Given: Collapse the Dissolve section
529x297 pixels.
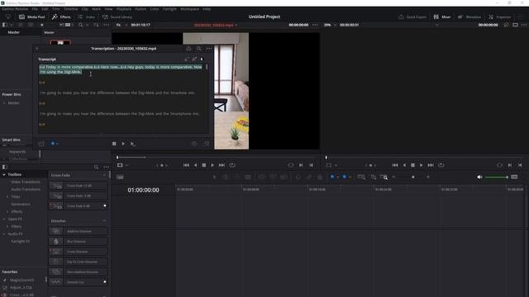Looking at the screenshot, I should click(x=104, y=221).
